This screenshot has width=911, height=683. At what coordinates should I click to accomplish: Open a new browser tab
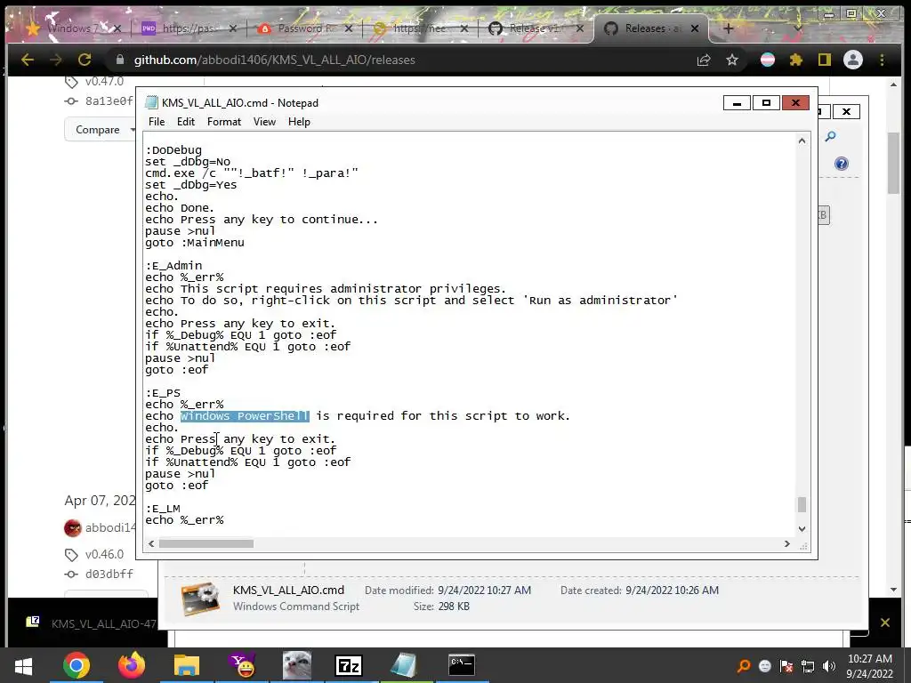click(x=729, y=28)
